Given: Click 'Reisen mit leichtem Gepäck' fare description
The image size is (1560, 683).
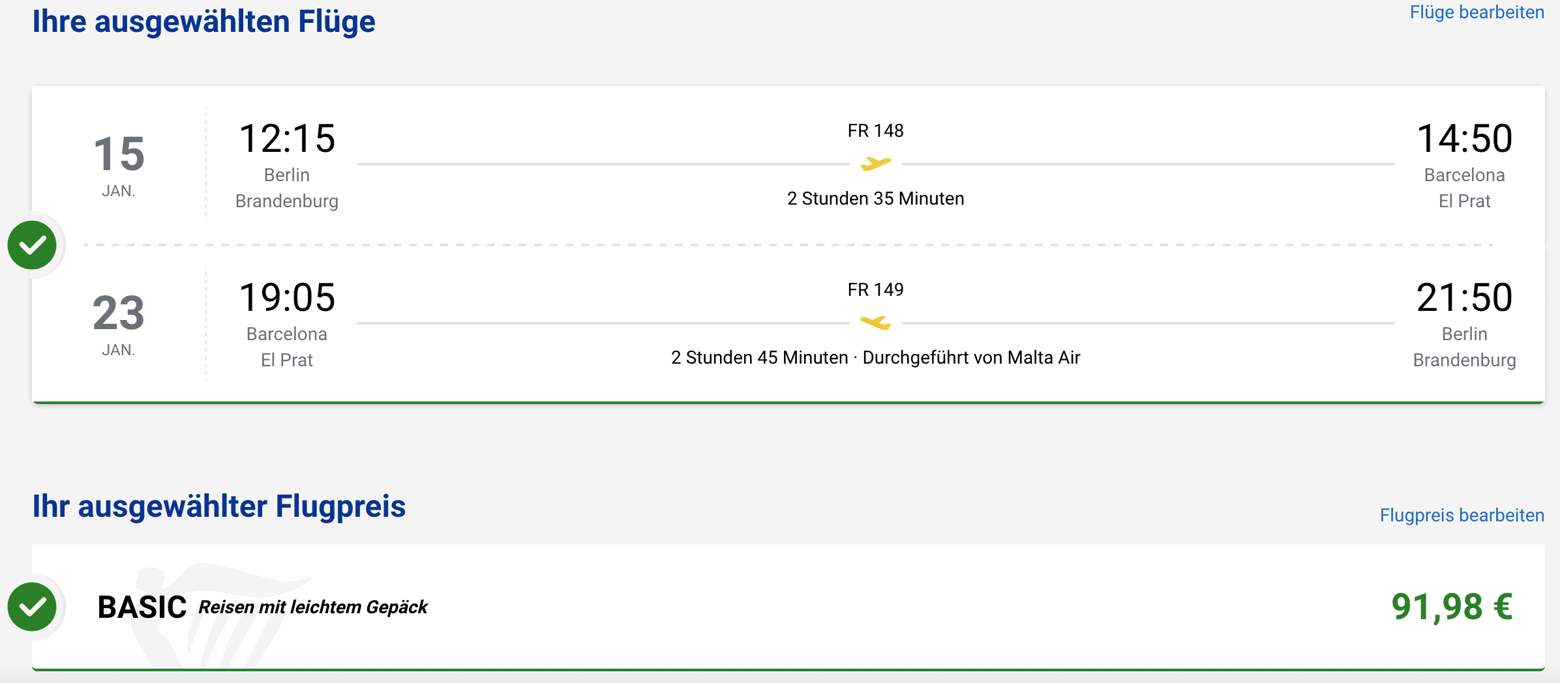Looking at the screenshot, I should point(313,607).
